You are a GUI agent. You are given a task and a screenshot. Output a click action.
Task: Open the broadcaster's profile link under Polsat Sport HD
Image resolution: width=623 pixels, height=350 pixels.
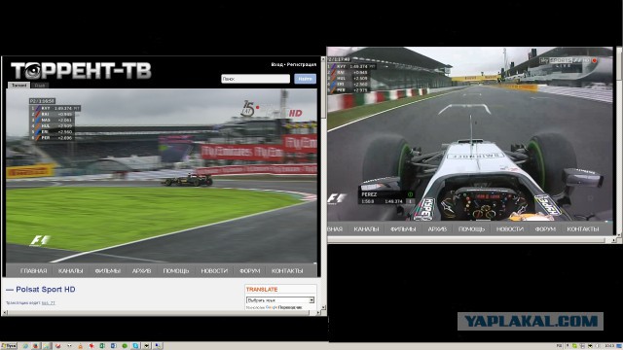point(49,302)
